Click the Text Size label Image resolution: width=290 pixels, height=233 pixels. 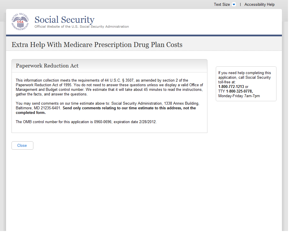click(x=222, y=5)
